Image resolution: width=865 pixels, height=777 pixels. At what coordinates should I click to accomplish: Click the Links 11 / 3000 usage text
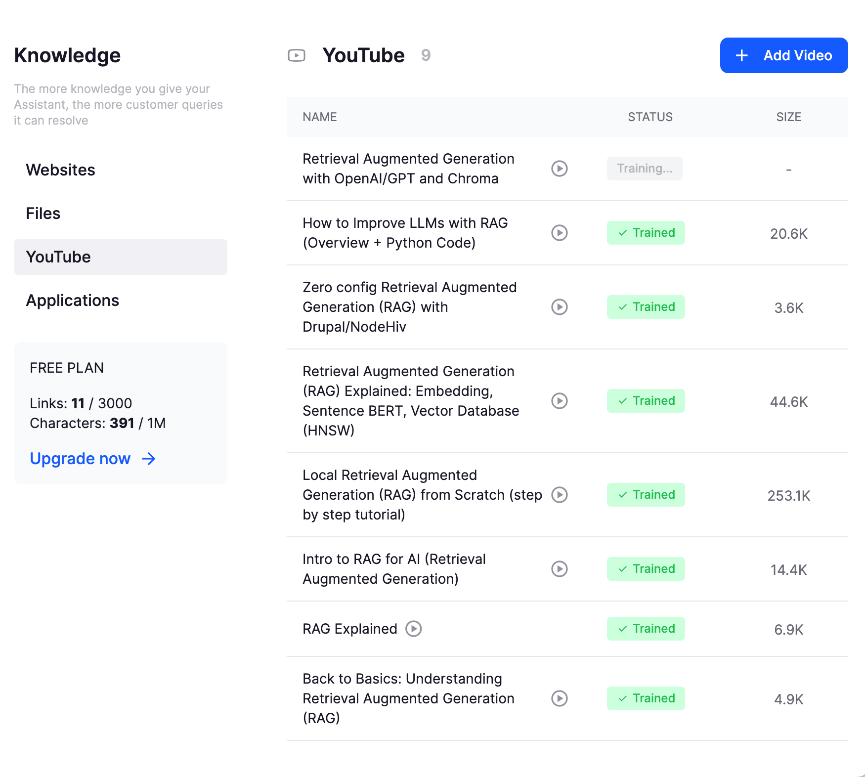click(x=81, y=403)
